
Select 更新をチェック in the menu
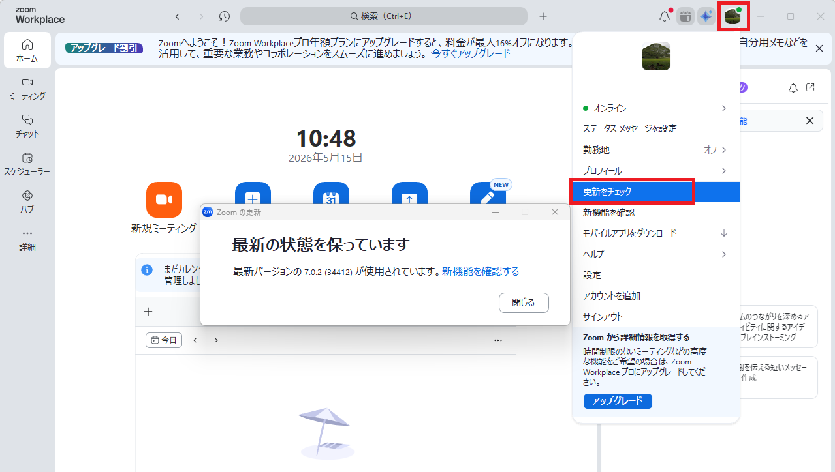(x=656, y=192)
